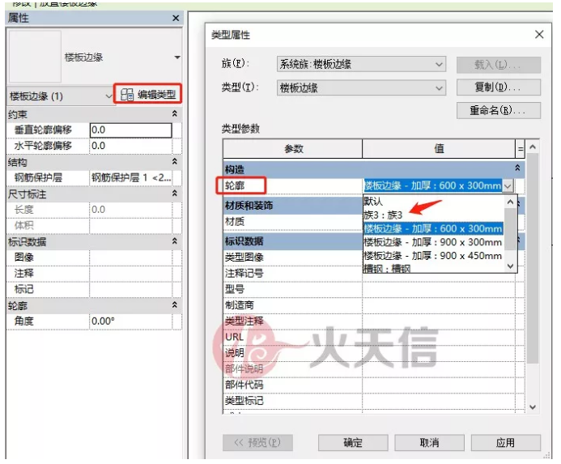Click the 类型标记 value cell

pos(439,401)
